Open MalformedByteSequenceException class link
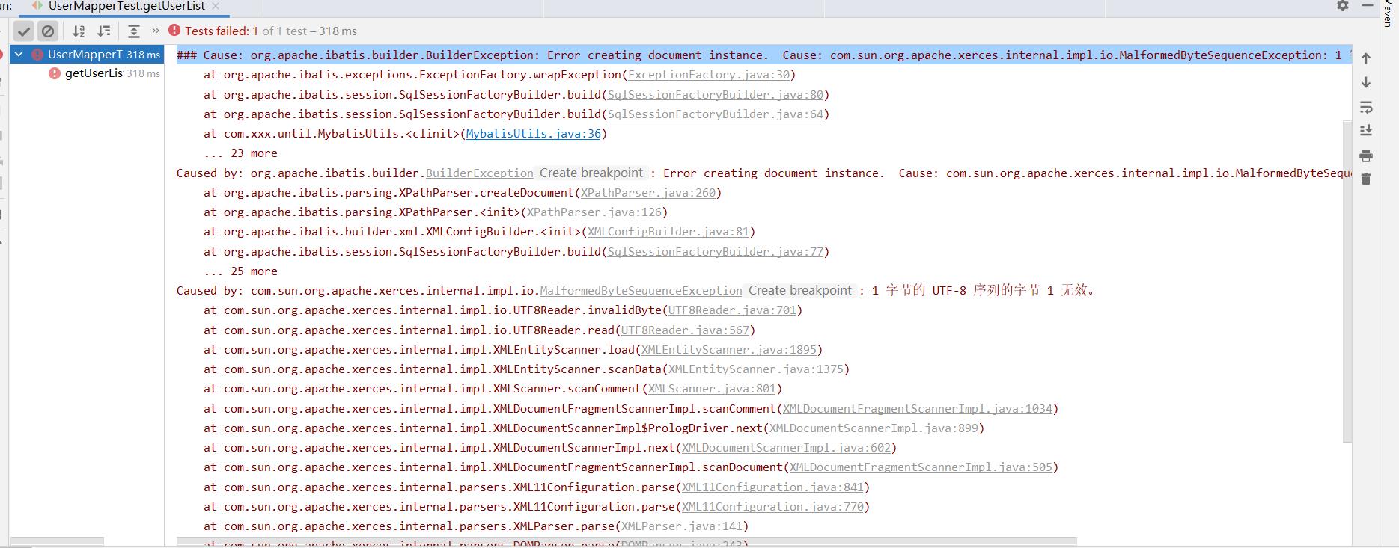This screenshot has height=548, width=1399. coord(641,291)
